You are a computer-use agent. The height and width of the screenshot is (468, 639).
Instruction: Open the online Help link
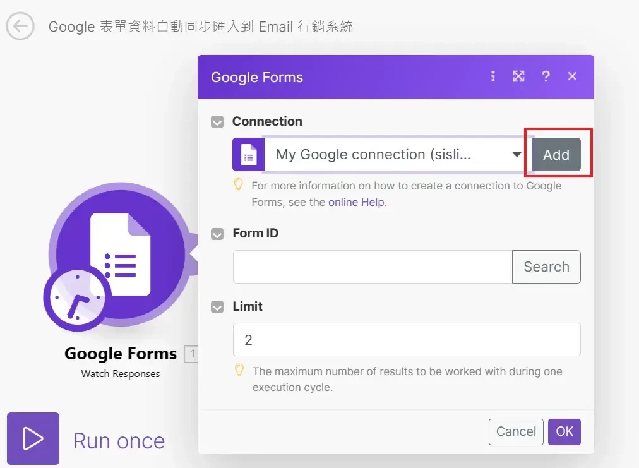(356, 202)
